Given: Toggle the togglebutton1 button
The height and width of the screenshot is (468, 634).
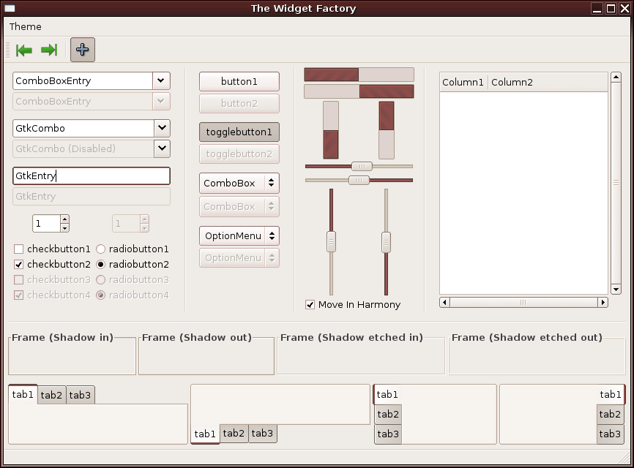Looking at the screenshot, I should coord(239,132).
